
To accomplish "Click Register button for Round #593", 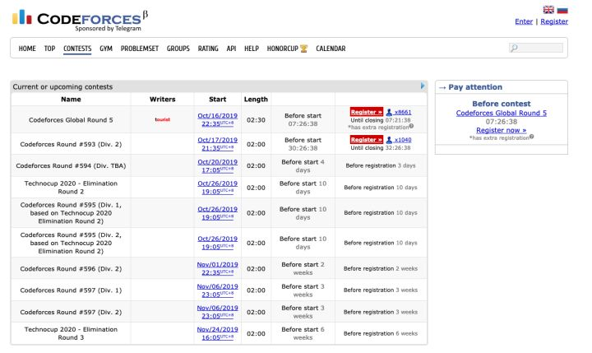I will tap(366, 139).
